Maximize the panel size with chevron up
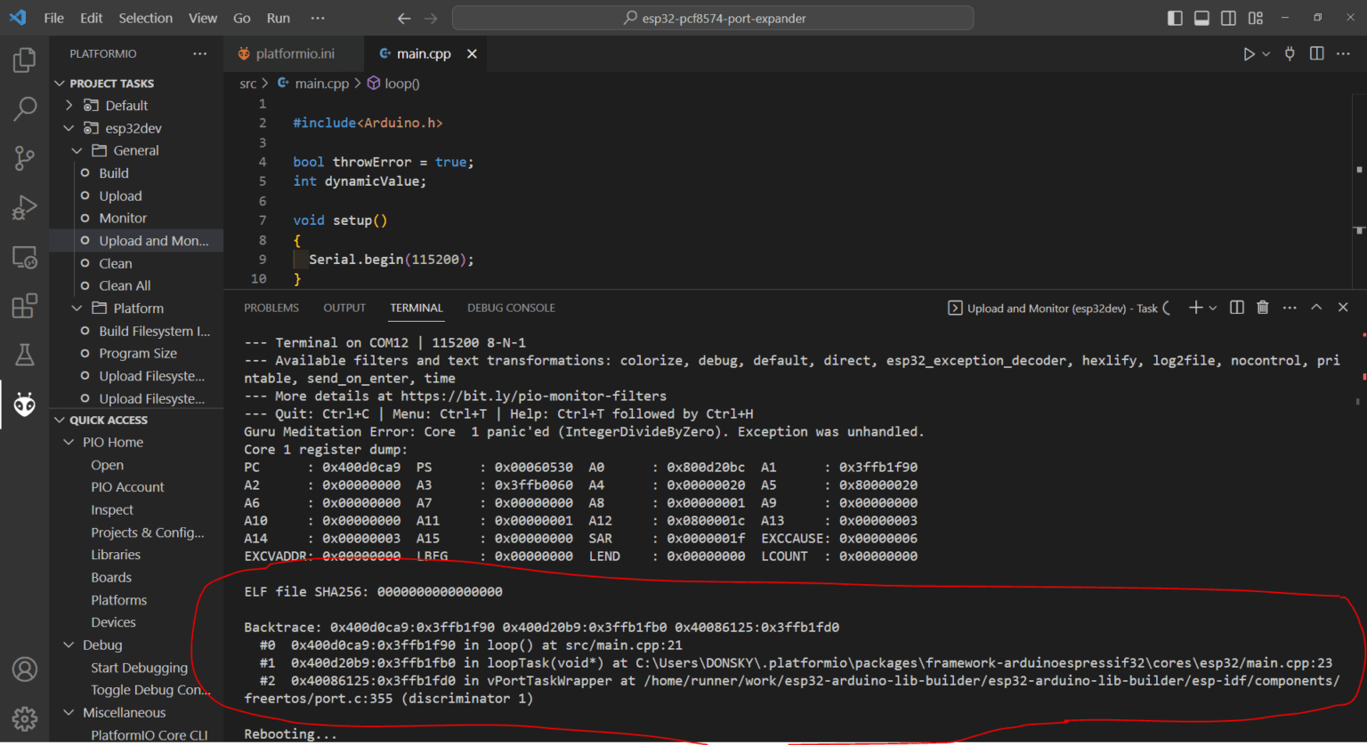 point(1316,308)
